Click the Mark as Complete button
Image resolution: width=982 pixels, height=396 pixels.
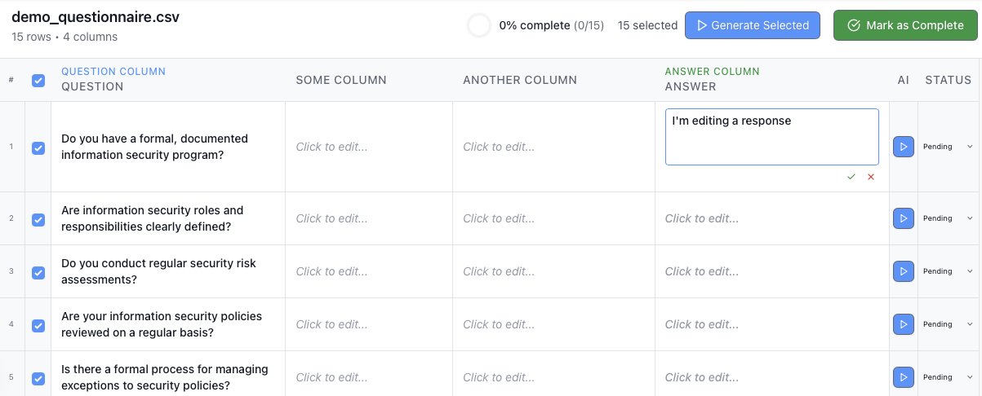click(x=905, y=25)
